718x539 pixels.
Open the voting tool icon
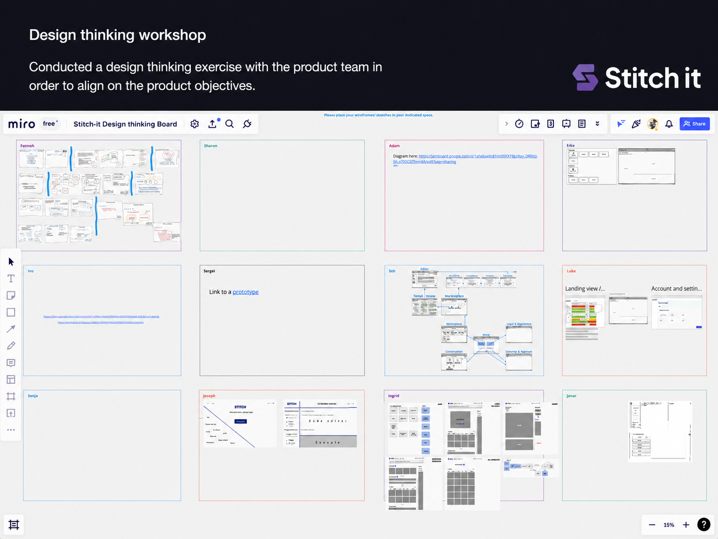(x=535, y=124)
